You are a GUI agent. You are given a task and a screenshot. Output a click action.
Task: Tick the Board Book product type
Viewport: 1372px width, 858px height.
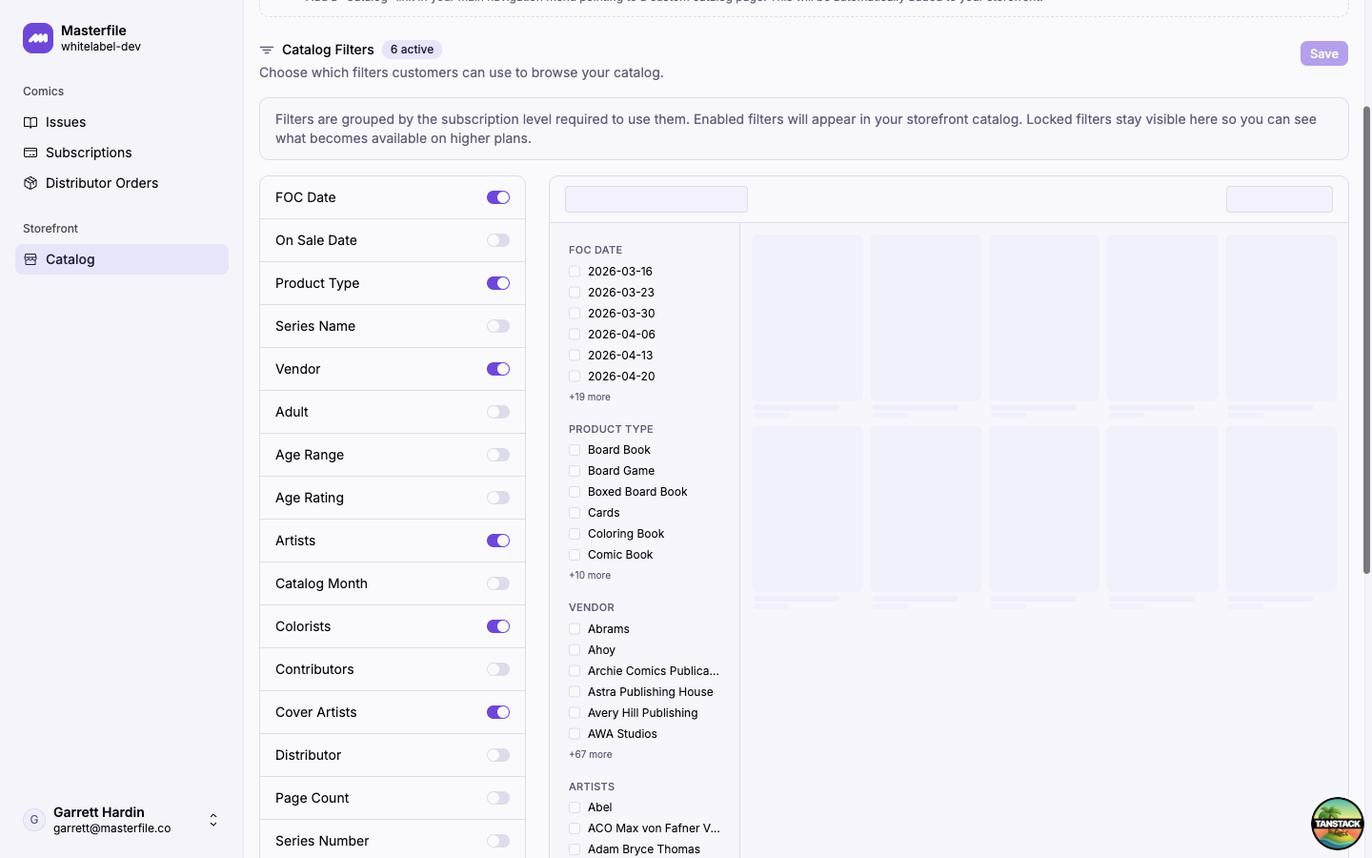click(575, 450)
